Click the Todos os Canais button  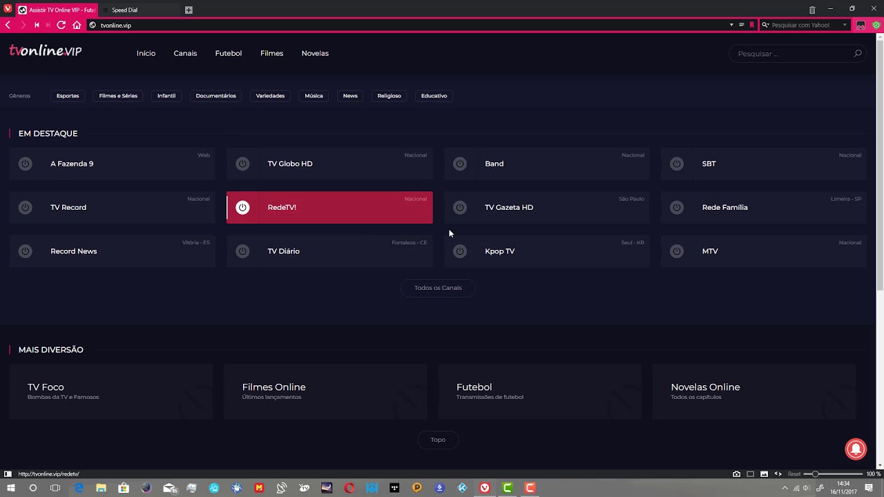pyautogui.click(x=438, y=288)
